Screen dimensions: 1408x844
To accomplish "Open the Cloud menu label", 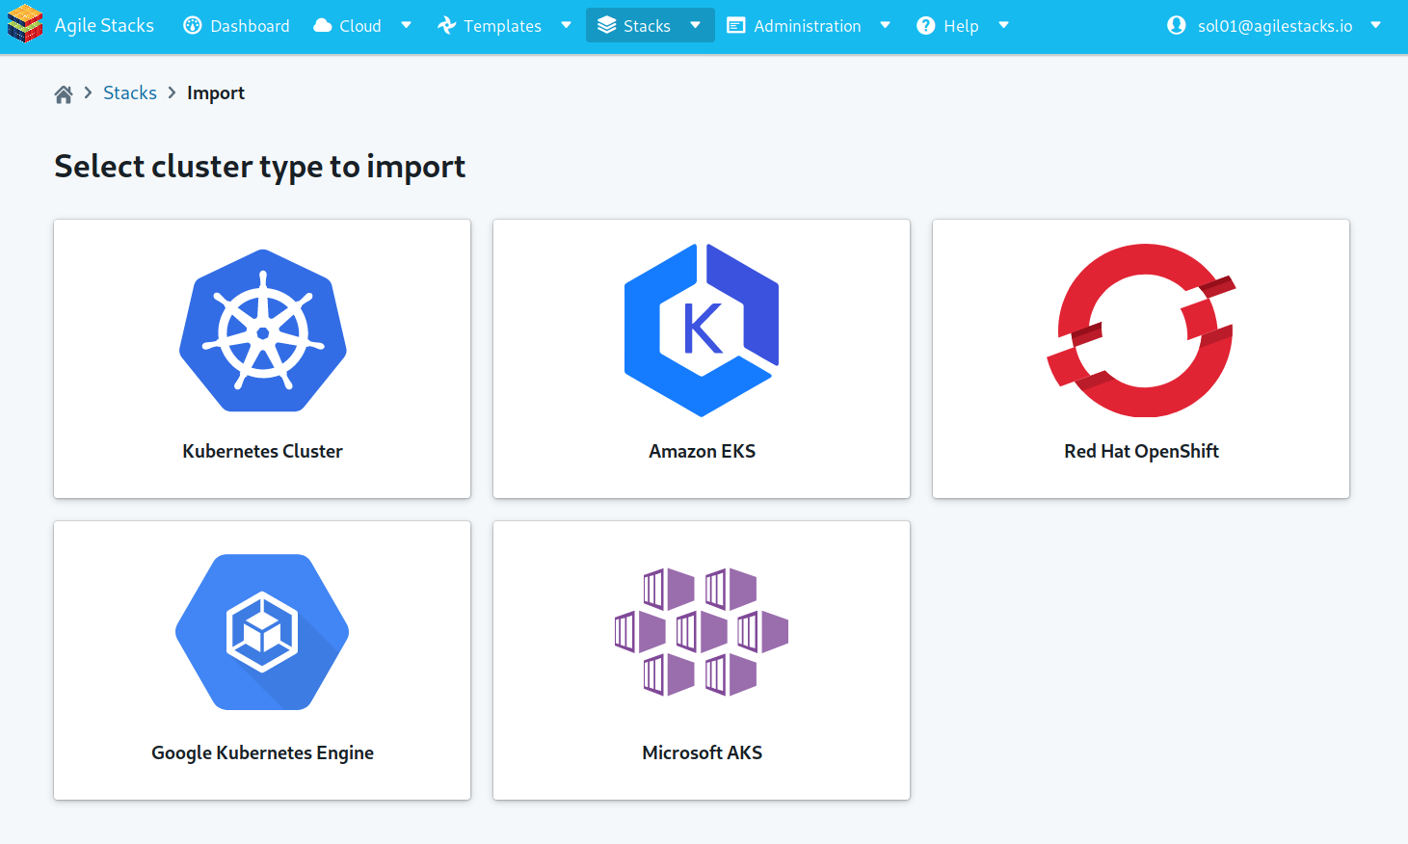I will click(x=360, y=26).
